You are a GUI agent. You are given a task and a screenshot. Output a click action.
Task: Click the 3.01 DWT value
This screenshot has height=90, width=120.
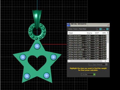(x=97, y=36)
